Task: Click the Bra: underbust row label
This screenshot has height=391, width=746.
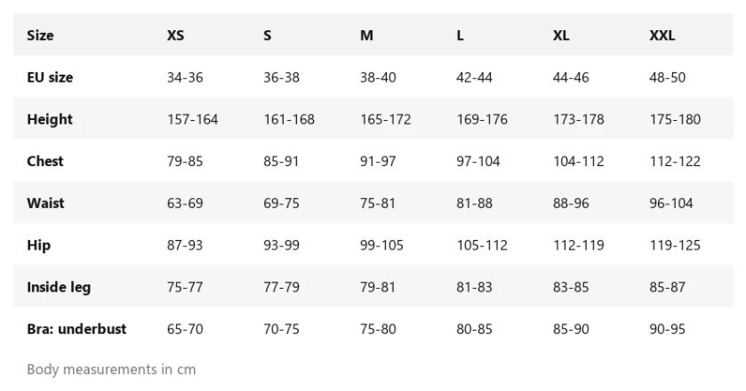Action: pyautogui.click(x=76, y=329)
